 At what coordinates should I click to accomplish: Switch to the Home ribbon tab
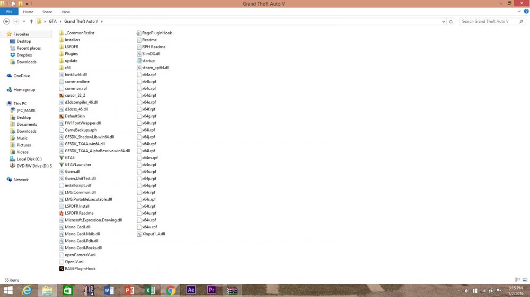[28, 12]
